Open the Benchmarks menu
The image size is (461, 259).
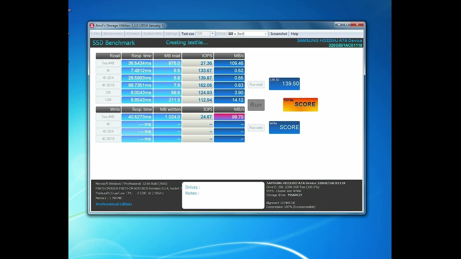click(x=113, y=34)
